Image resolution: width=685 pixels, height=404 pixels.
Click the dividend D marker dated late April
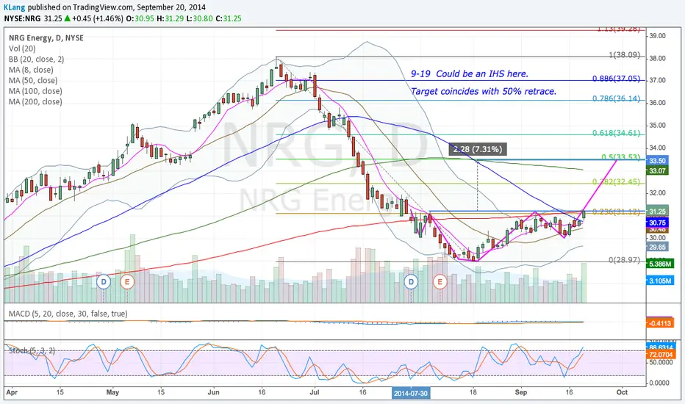[104, 282]
